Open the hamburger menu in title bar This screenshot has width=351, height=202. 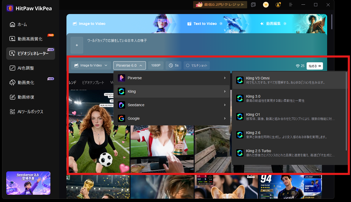pyautogui.click(x=291, y=5)
